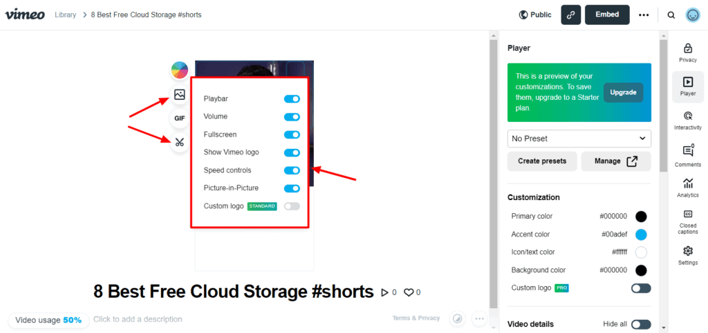
Task: Click the STANDARD plan badge
Action: pos(262,206)
